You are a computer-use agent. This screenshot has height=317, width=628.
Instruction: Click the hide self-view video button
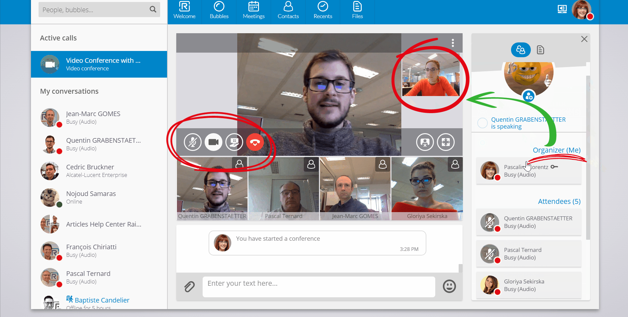pos(425,142)
